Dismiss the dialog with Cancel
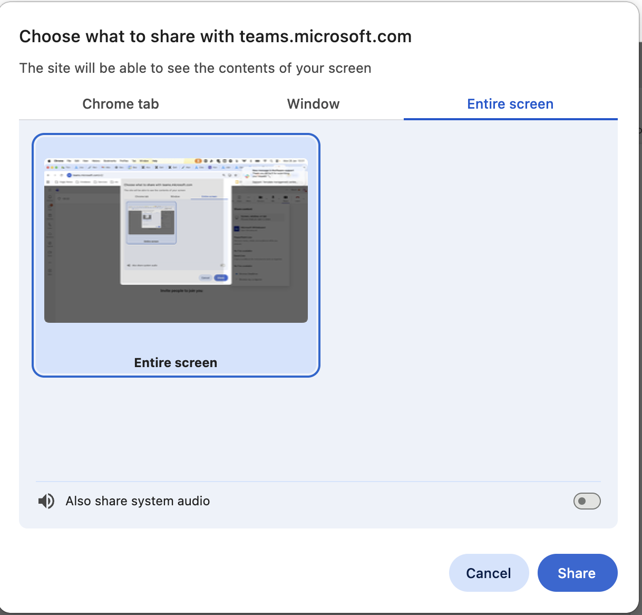This screenshot has height=615, width=642. tap(489, 573)
